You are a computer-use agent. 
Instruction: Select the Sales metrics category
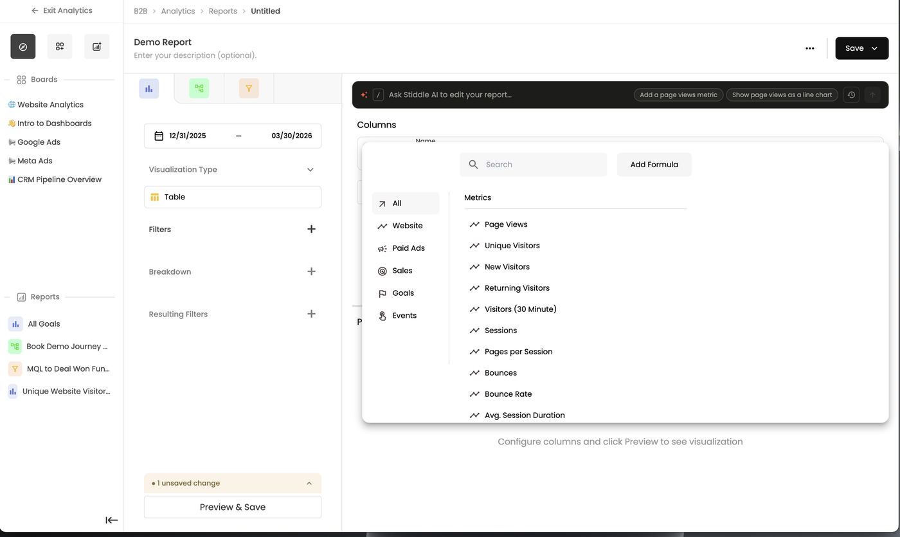coord(406,271)
